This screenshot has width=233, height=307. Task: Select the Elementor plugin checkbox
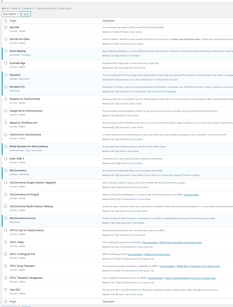point(6,75)
